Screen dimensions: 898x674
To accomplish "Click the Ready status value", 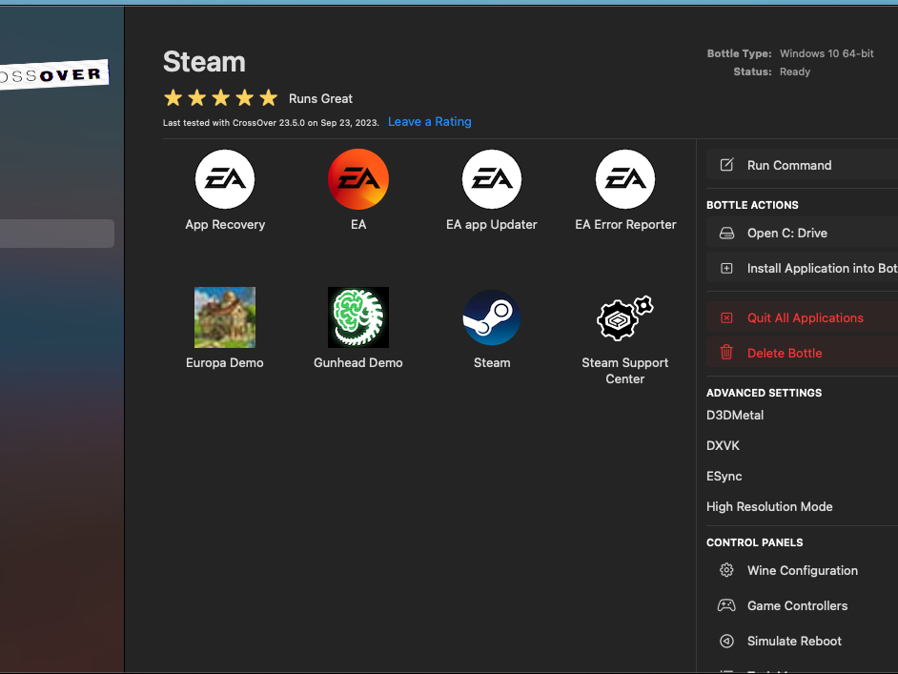I will tap(794, 71).
